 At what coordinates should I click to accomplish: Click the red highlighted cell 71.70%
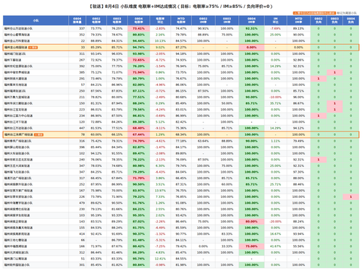click(x=138, y=178)
